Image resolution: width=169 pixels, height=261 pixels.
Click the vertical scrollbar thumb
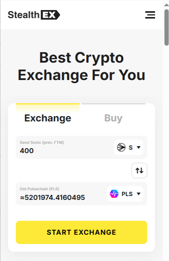click(x=166, y=27)
